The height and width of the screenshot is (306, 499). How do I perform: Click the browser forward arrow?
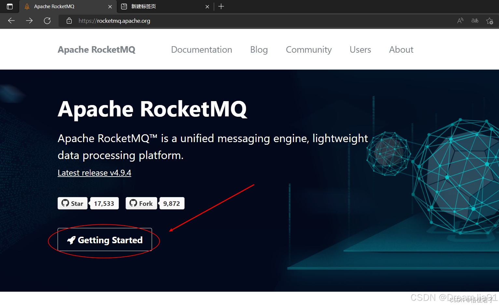(29, 21)
